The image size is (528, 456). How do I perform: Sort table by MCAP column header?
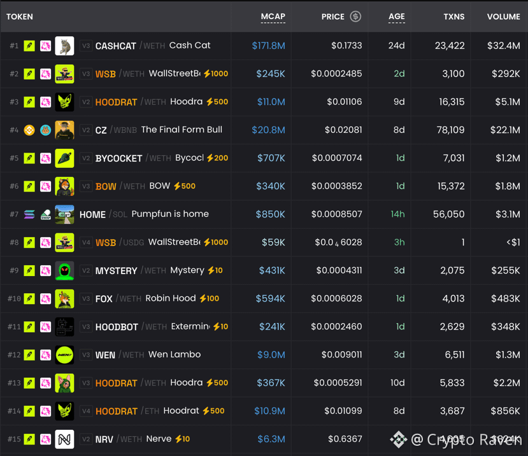click(x=273, y=17)
